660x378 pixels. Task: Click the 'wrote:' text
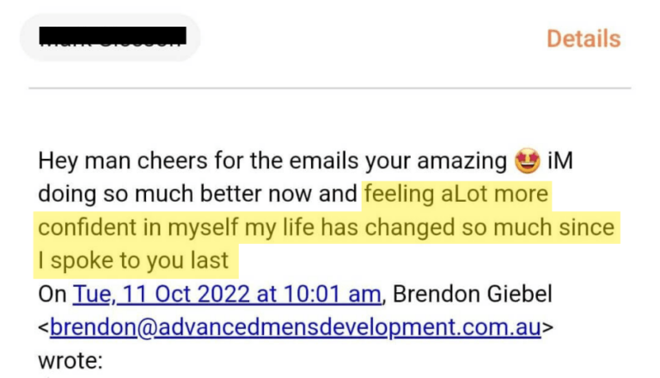click(x=70, y=361)
